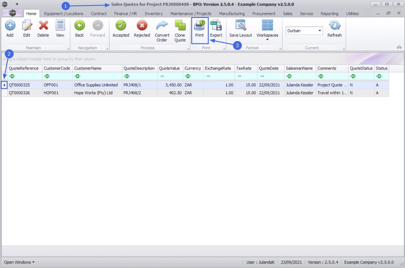Open Process group dialog launcher
The image size is (405, 268).
[188, 49]
